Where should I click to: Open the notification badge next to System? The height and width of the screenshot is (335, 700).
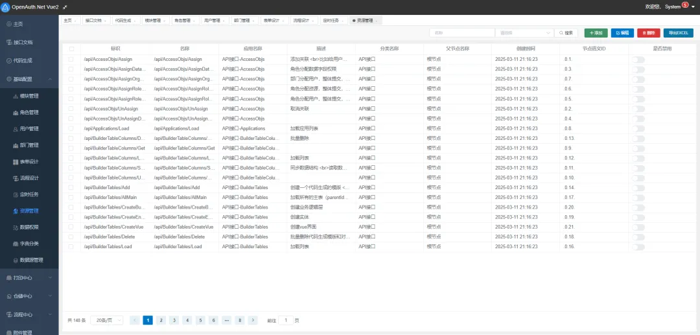685,5
